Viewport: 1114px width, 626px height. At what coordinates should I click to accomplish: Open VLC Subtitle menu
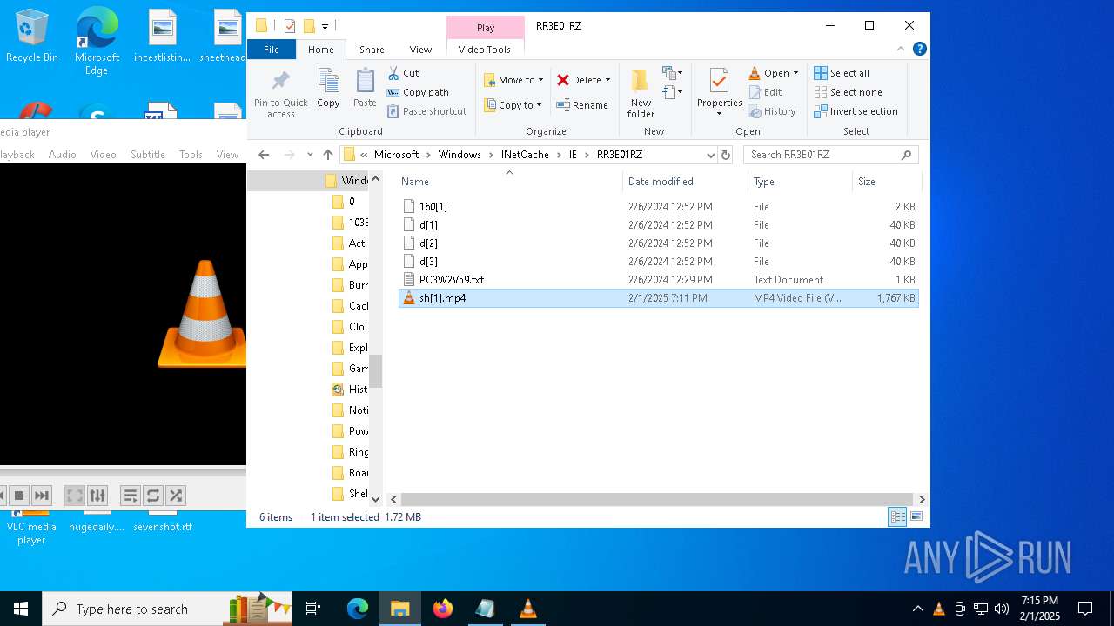click(148, 155)
